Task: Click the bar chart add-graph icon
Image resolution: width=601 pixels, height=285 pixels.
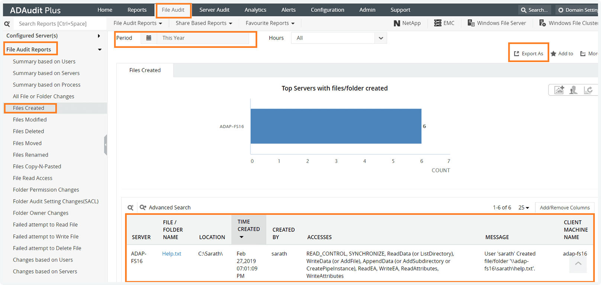Action: tap(559, 90)
